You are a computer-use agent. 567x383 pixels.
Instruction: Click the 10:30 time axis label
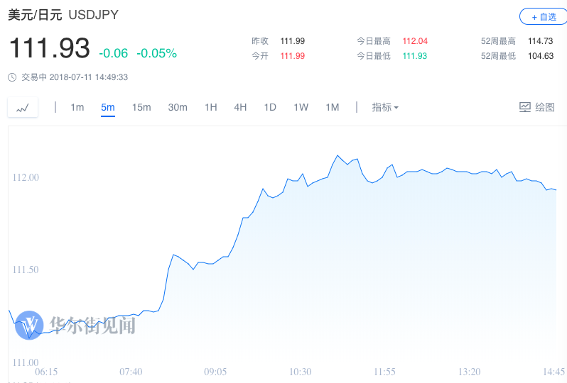(x=301, y=372)
